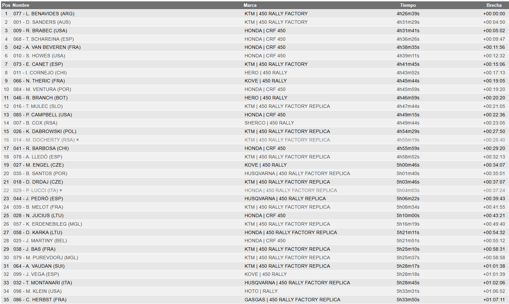Select rider 025 - J. MARTINY (BEL)
This screenshot has height=304, width=509.
[40, 241]
